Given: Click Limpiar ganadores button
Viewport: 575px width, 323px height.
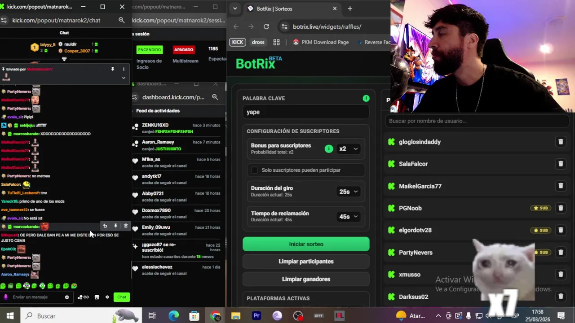Looking at the screenshot, I should tap(306, 279).
